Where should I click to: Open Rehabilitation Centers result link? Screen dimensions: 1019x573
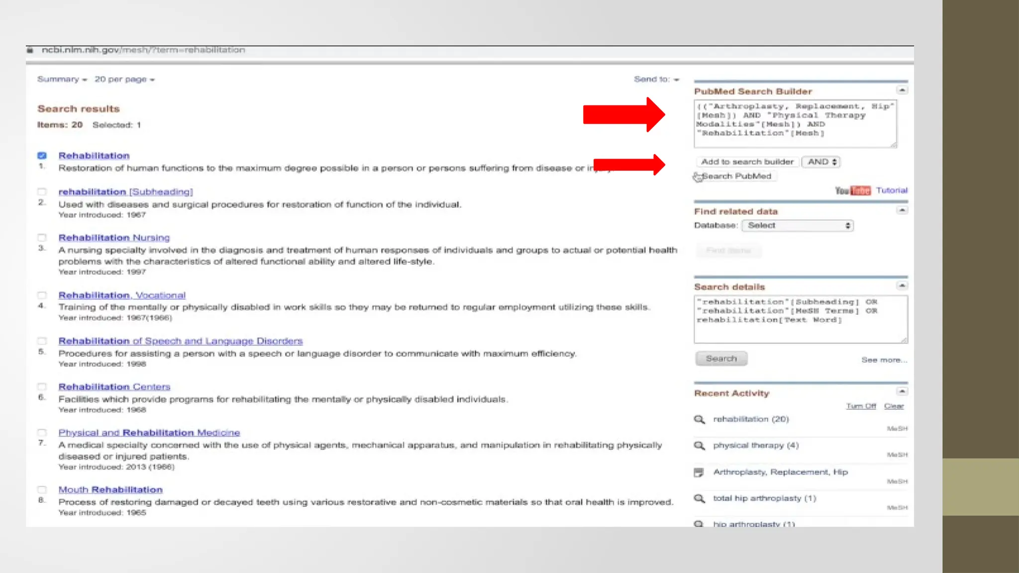pos(114,387)
